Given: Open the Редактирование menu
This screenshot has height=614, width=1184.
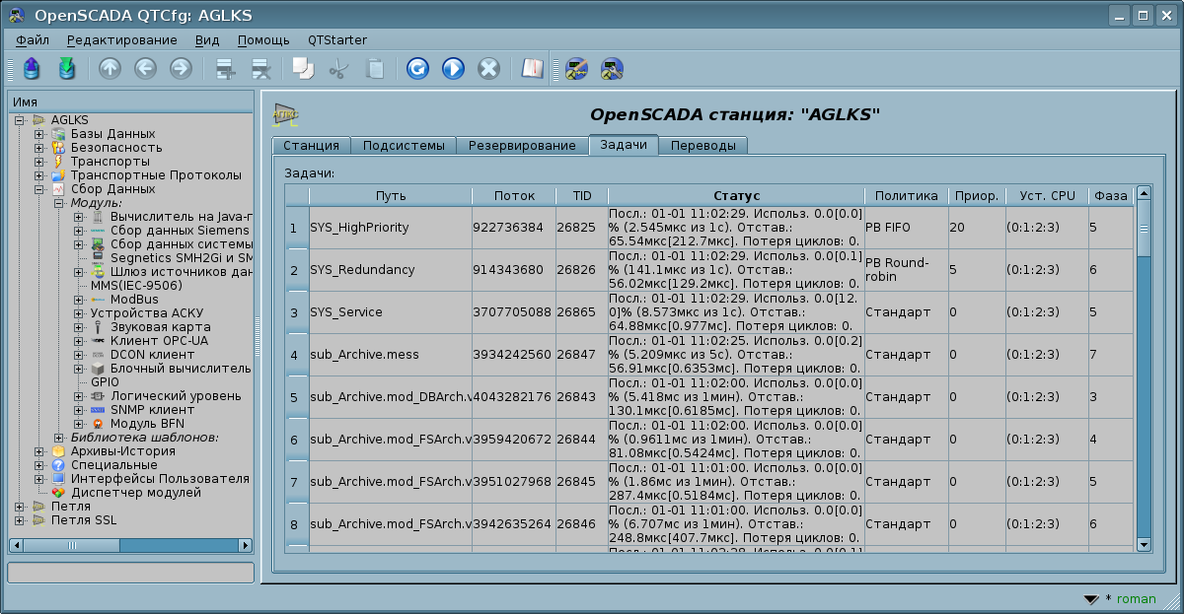Looking at the screenshot, I should tap(121, 40).
